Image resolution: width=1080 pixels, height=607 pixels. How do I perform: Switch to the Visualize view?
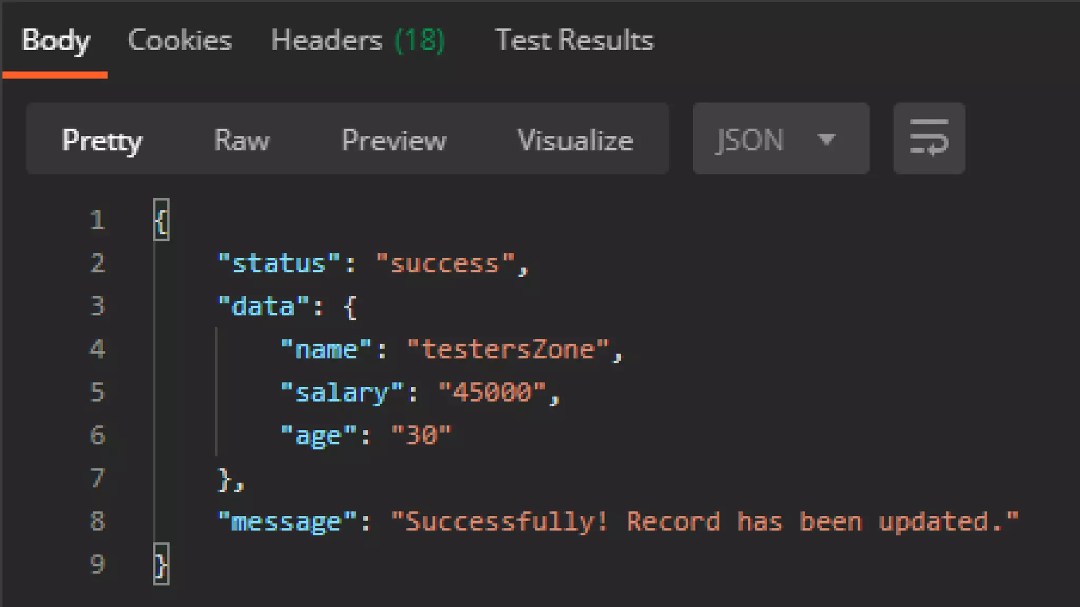coord(575,140)
